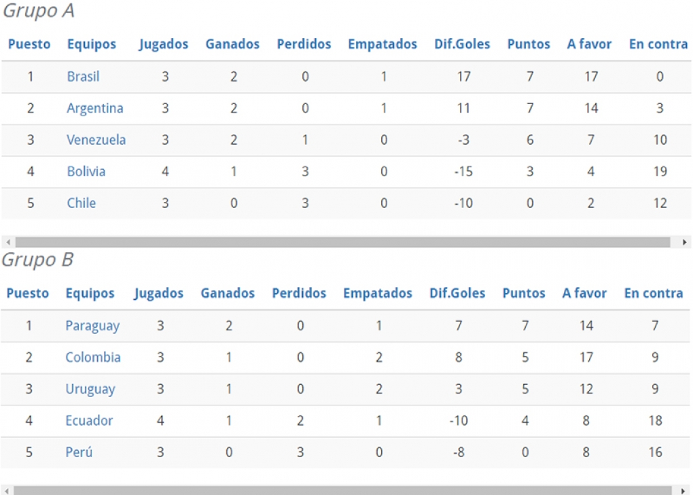Click the Chile team link
The height and width of the screenshot is (495, 693).
82,203
